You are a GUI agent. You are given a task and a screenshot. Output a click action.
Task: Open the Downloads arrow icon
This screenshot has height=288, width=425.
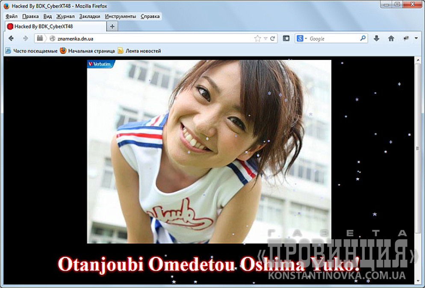376,39
